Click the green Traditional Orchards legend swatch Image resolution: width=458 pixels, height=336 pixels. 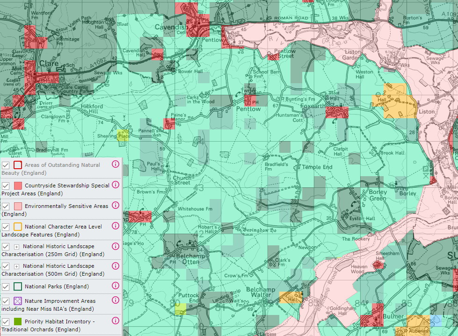click(x=18, y=322)
